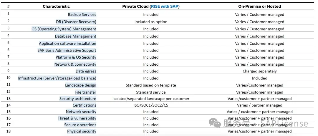The image size is (318, 136).
Task: Select the Backup Services characteristic cell
Action: pyautogui.click(x=82, y=14)
